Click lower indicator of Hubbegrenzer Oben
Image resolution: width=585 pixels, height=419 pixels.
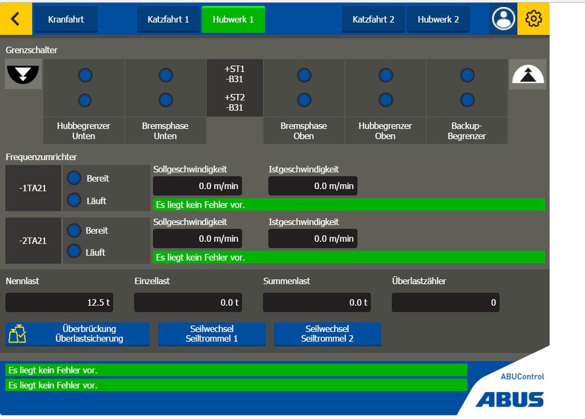point(386,99)
